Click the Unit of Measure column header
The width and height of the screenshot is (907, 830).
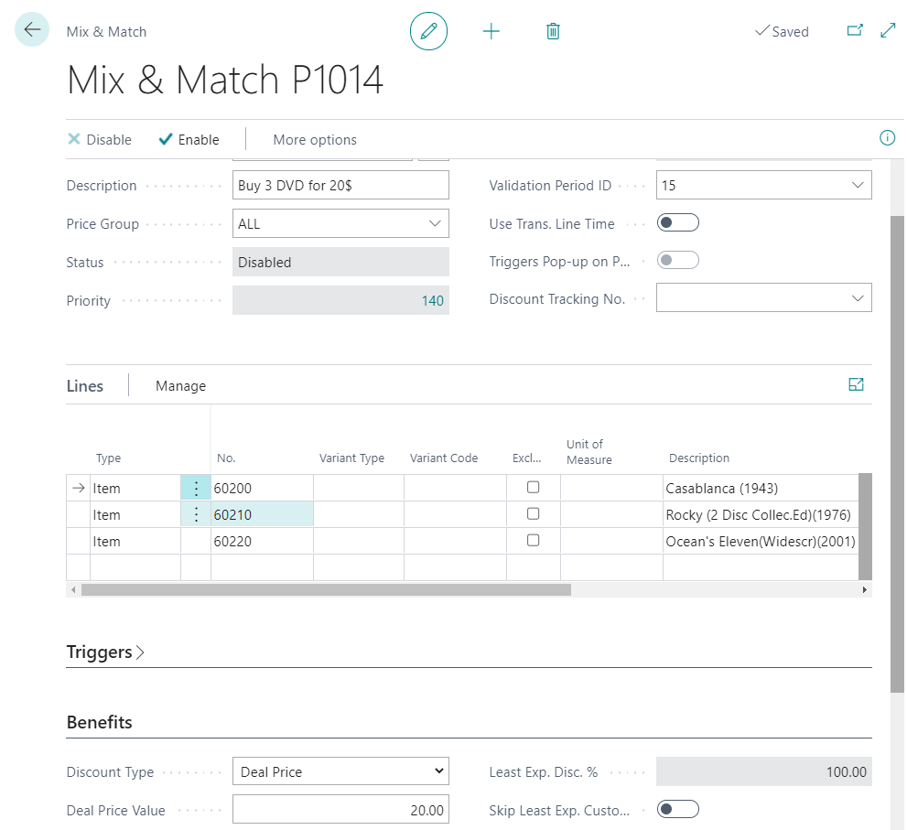tap(588, 452)
